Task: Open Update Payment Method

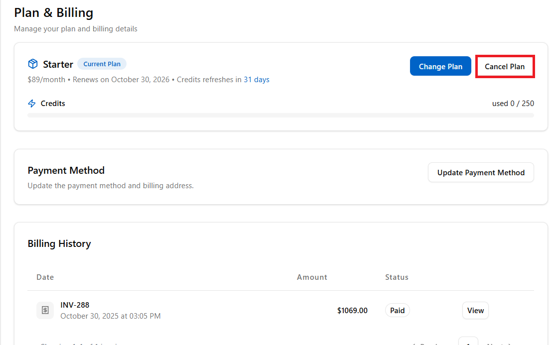Action: pyautogui.click(x=481, y=172)
